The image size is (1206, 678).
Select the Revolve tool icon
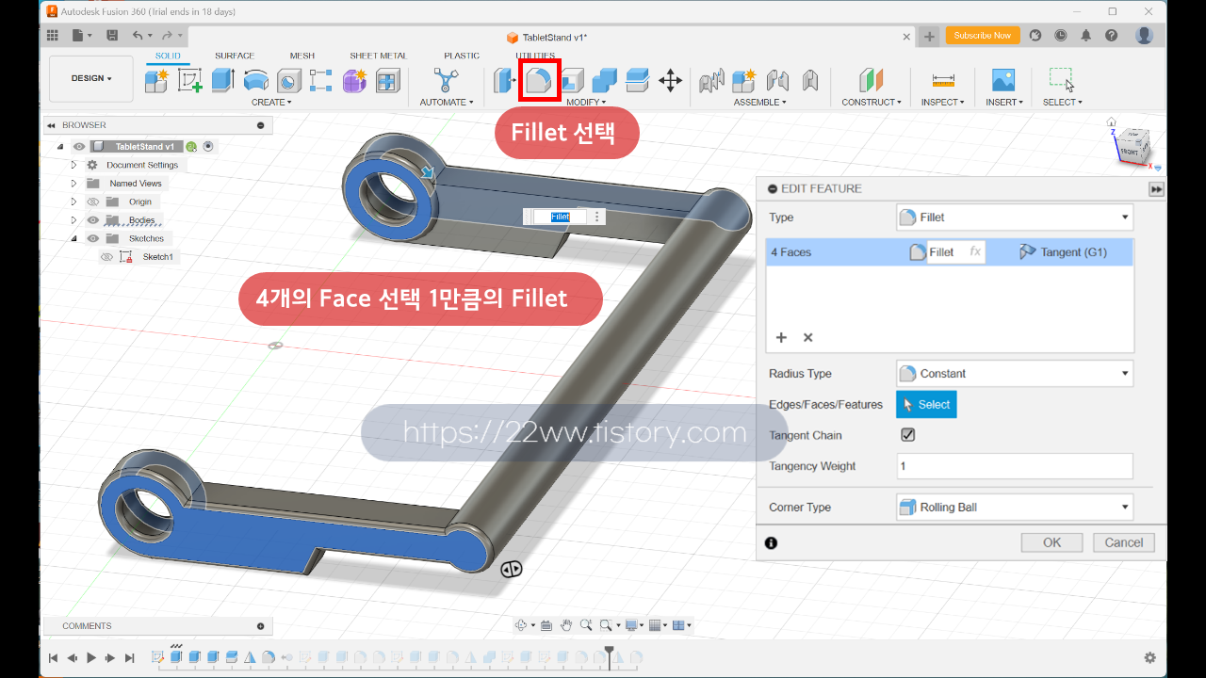point(255,80)
